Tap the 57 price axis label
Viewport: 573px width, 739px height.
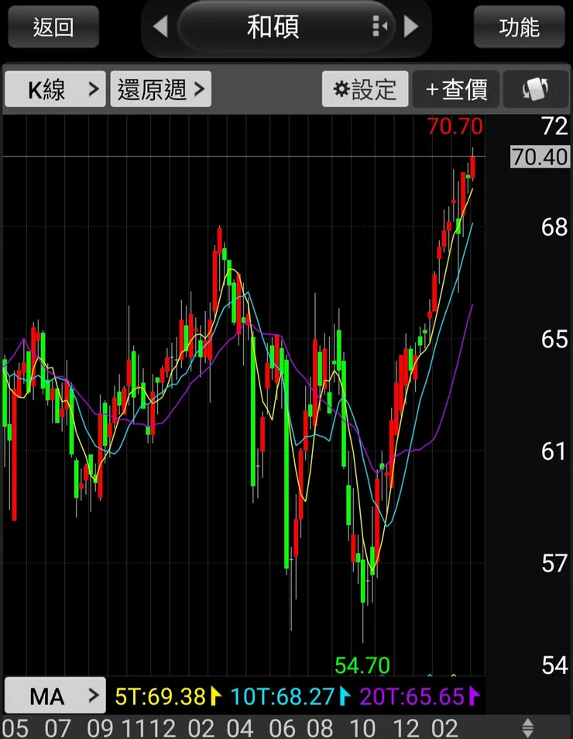pyautogui.click(x=554, y=563)
